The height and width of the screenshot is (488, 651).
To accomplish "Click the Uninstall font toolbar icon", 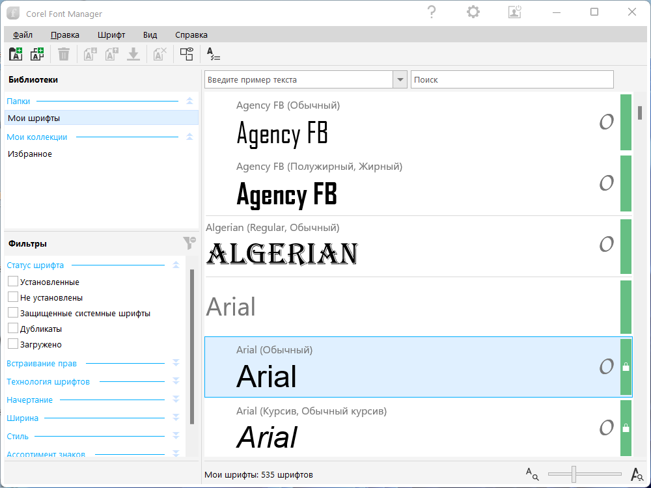I will (x=112, y=54).
